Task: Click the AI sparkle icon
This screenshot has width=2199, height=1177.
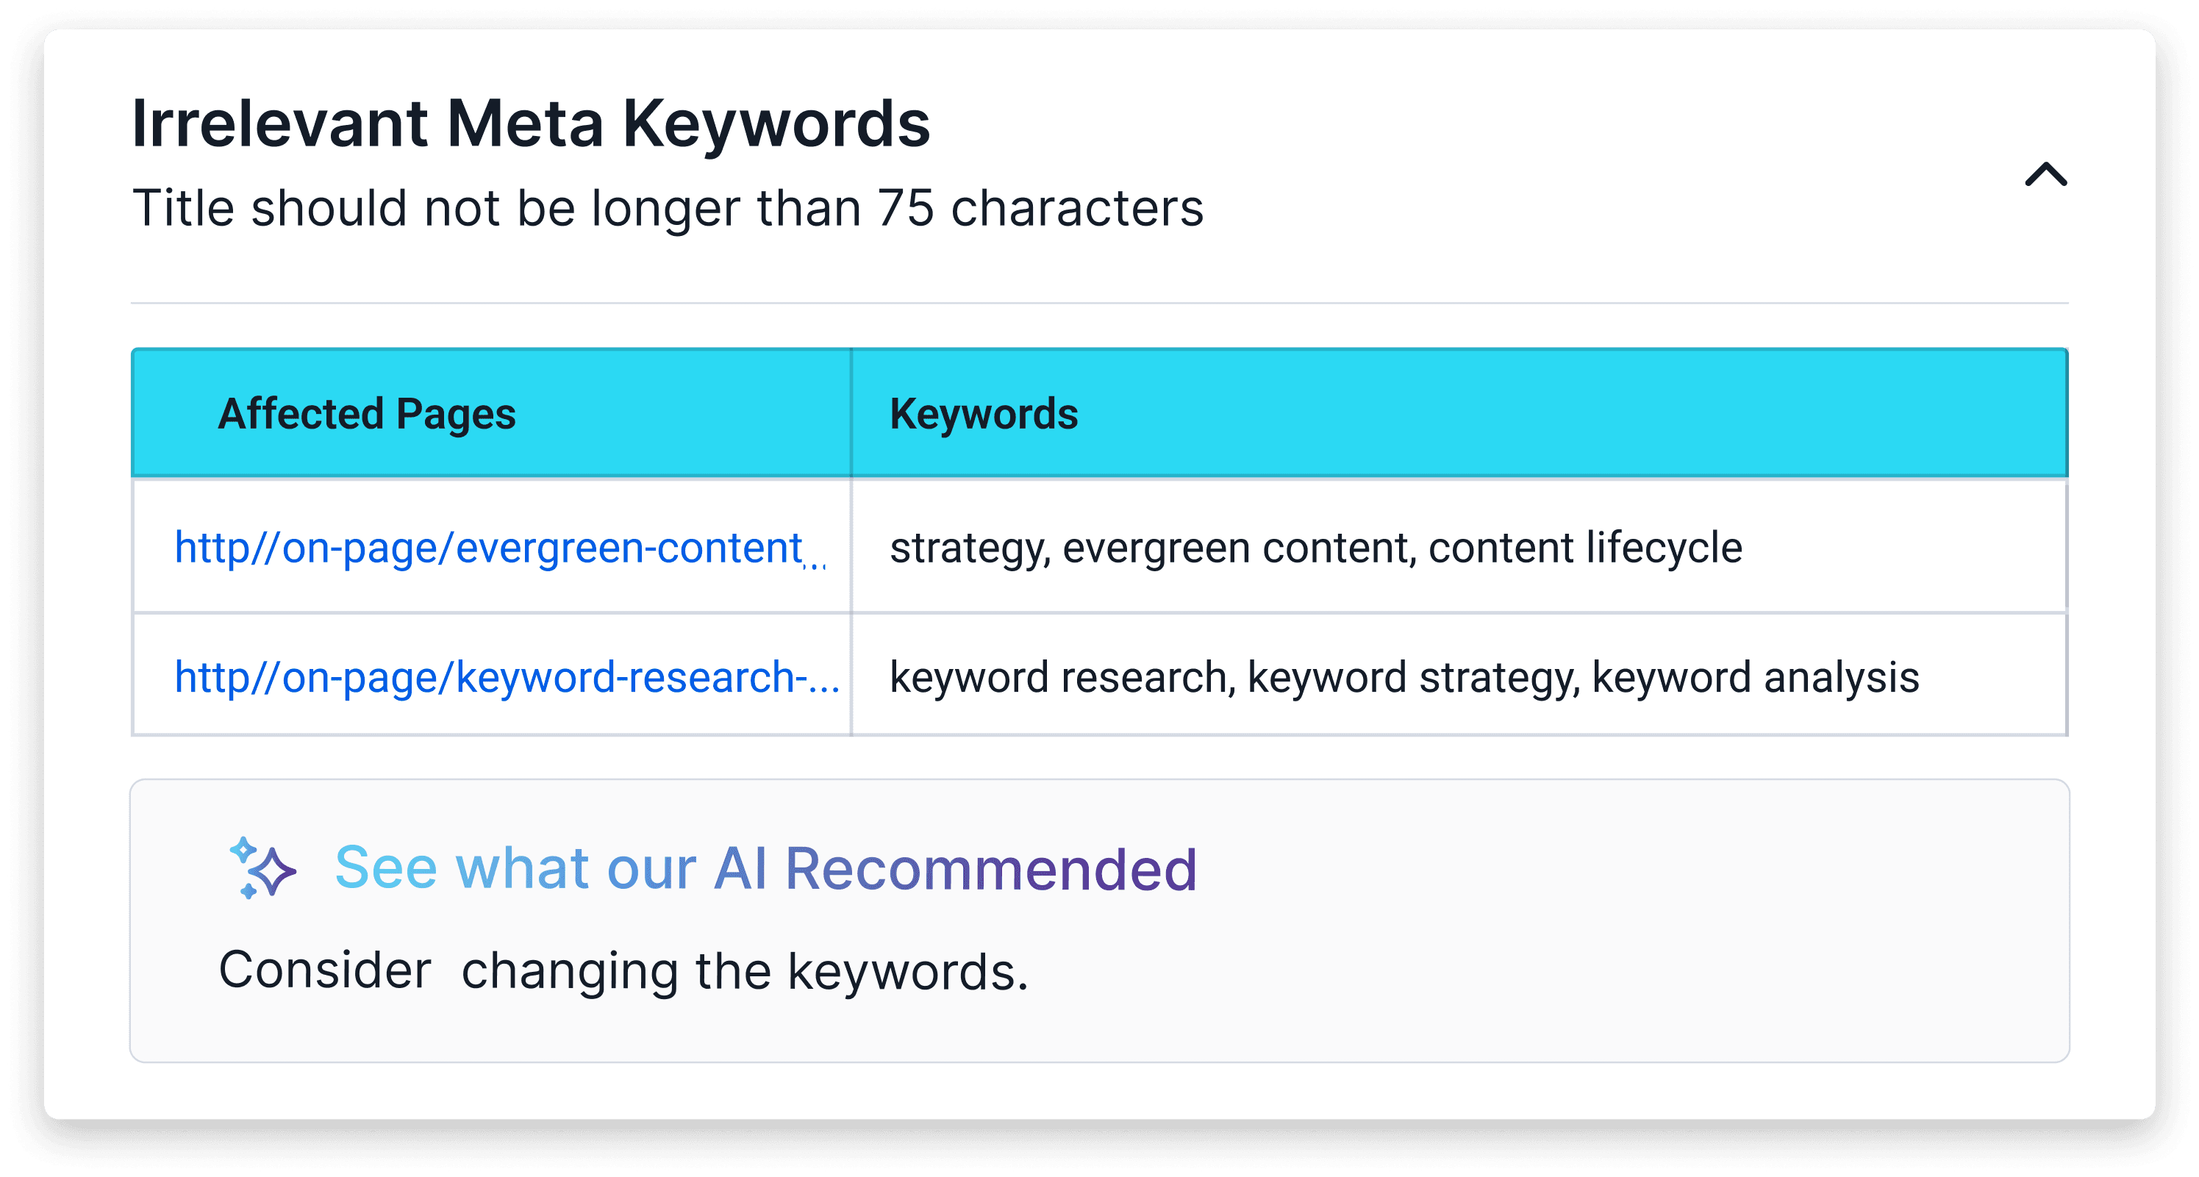Action: 263,868
